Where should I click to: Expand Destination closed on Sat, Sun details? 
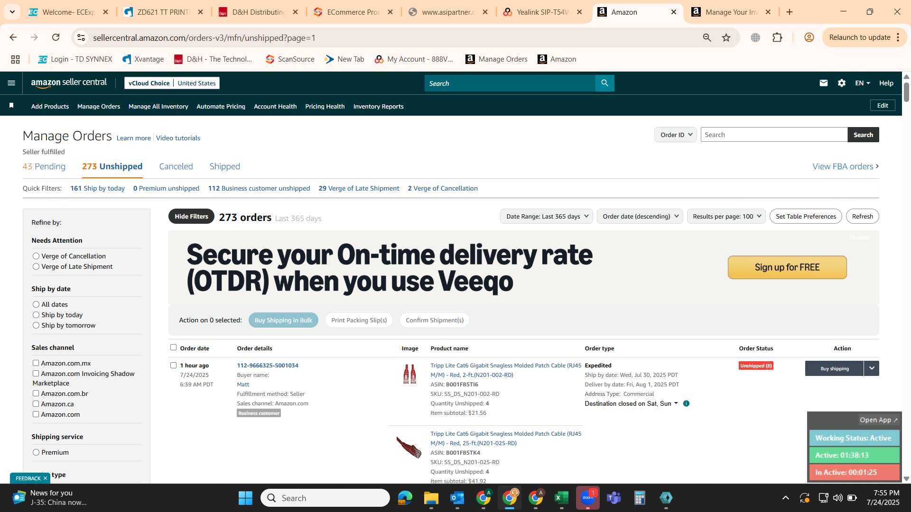(x=676, y=403)
